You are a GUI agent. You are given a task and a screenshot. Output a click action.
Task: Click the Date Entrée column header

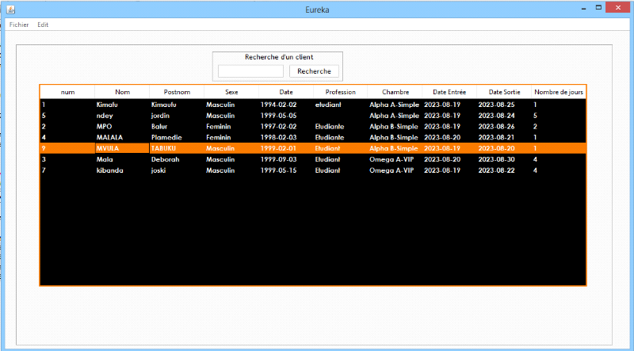click(x=449, y=92)
